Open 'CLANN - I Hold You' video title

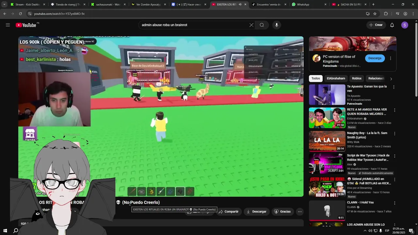pyautogui.click(x=360, y=202)
